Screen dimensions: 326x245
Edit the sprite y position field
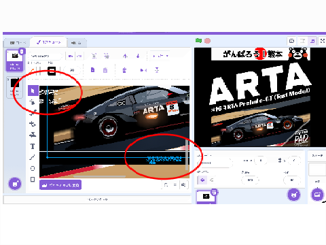coord(294,161)
